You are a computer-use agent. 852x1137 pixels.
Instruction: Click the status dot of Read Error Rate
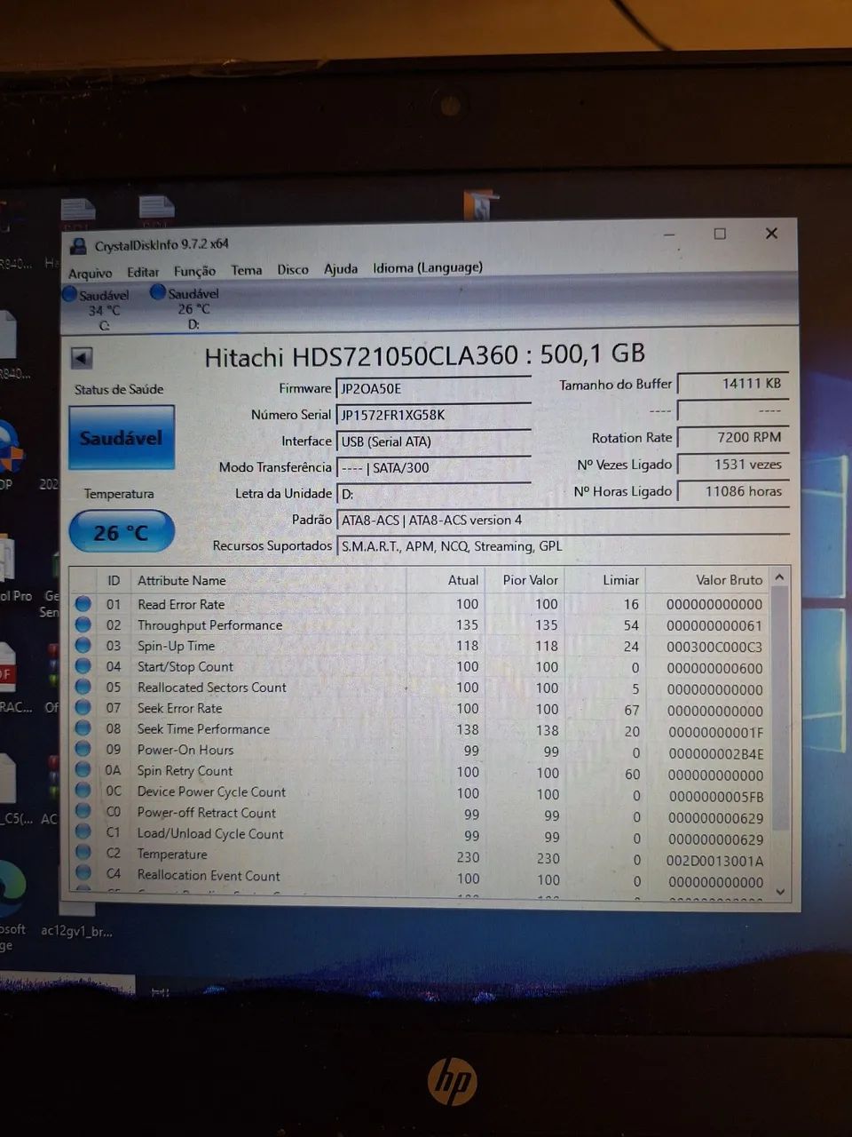[x=83, y=603]
